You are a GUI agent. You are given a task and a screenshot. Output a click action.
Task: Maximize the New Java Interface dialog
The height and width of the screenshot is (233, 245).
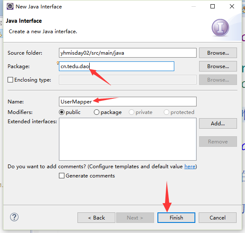tap(213, 6)
